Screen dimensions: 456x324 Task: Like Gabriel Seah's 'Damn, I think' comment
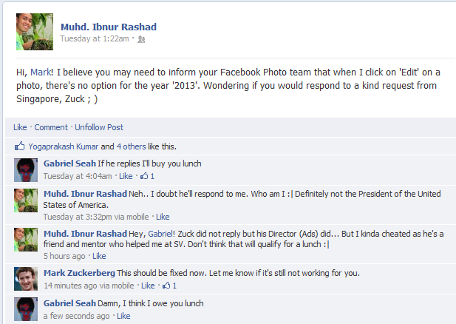[x=123, y=316]
